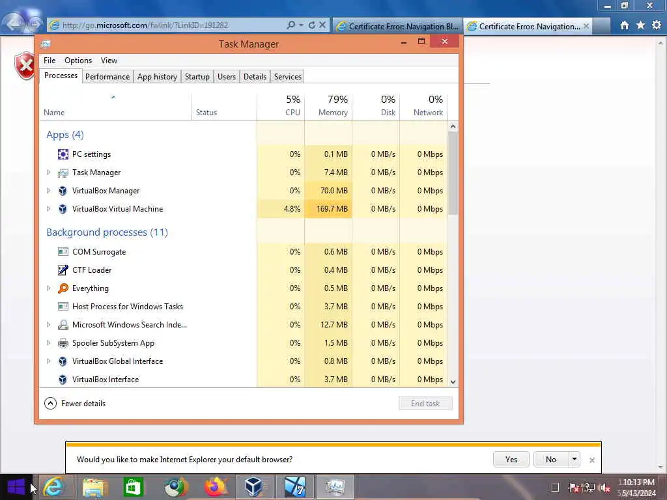Click the Apps (4) group heading
Screen dimensions: 667x500
[x=65, y=135]
